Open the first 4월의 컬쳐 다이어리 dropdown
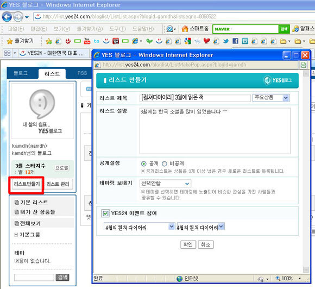The height and width of the screenshot is (289, 315). 139,227
